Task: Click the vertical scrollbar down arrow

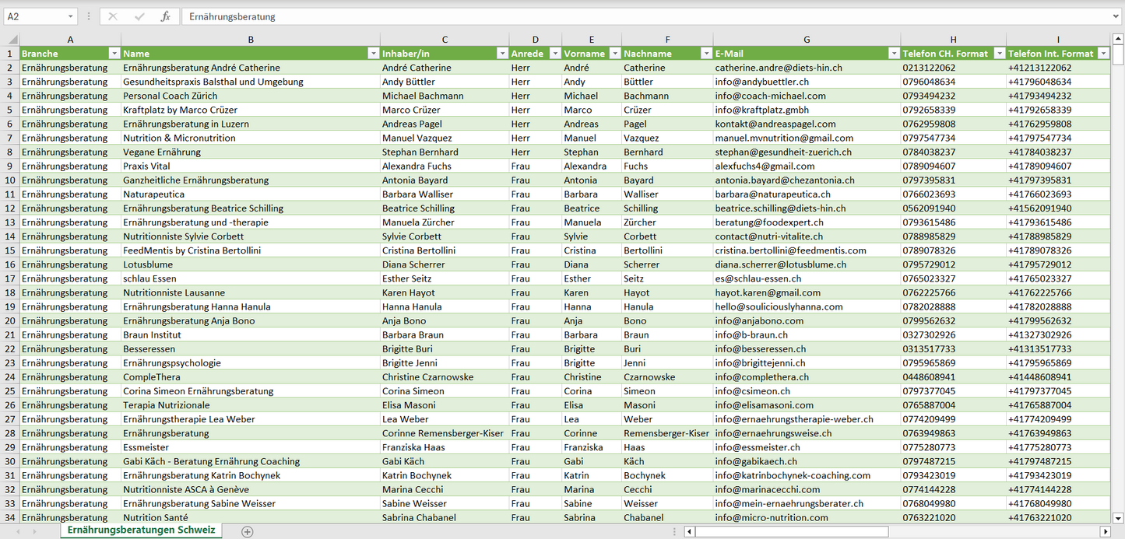Action: pos(1118,517)
